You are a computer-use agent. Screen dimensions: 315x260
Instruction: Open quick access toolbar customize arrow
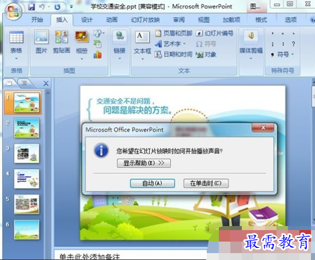pos(71,7)
